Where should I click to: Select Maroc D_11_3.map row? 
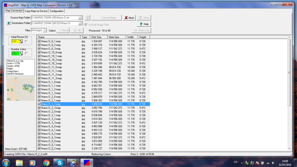pos(94,78)
